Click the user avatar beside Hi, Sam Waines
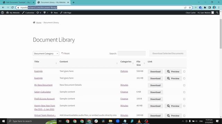The width and height of the screenshot is (222, 124). pos(213,13)
